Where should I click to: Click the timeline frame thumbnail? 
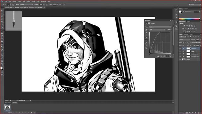pyautogui.click(x=8, y=107)
